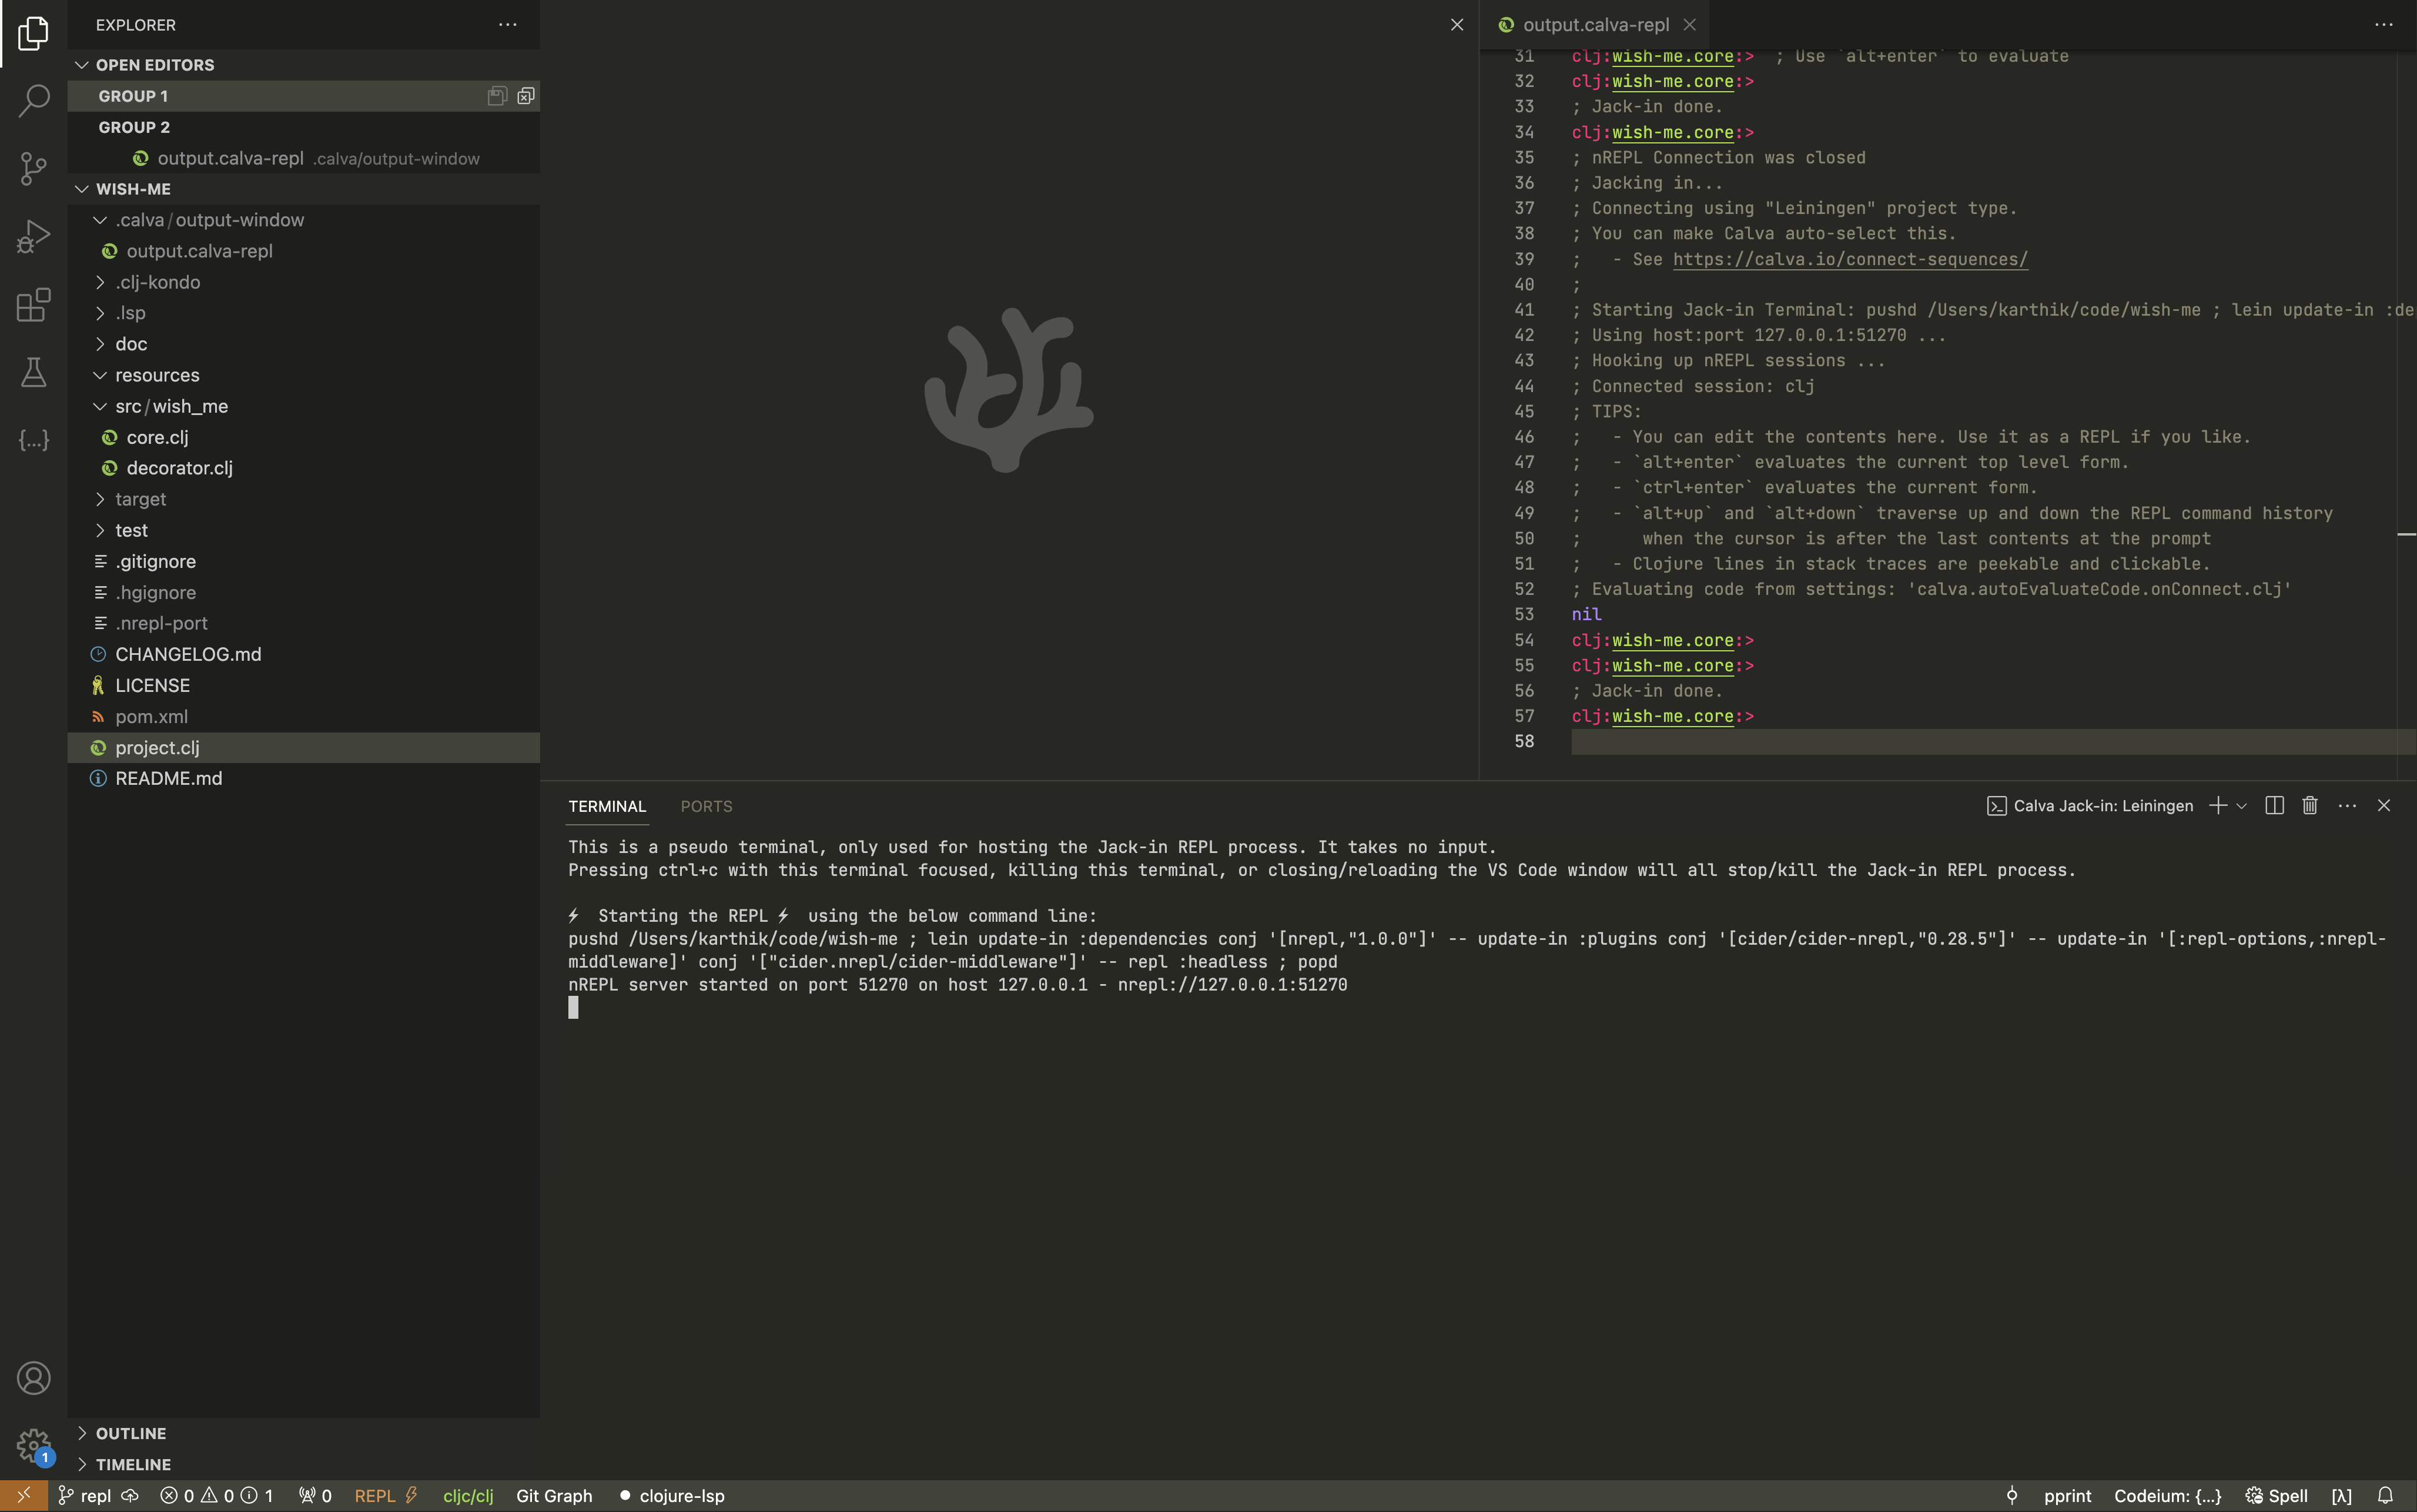The height and width of the screenshot is (1512, 2417).
Task: Toggle pprint in status bar
Action: coord(2067,1496)
